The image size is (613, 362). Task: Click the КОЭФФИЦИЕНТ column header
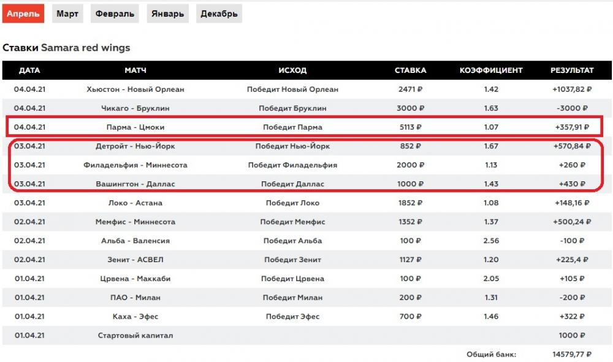tap(491, 70)
